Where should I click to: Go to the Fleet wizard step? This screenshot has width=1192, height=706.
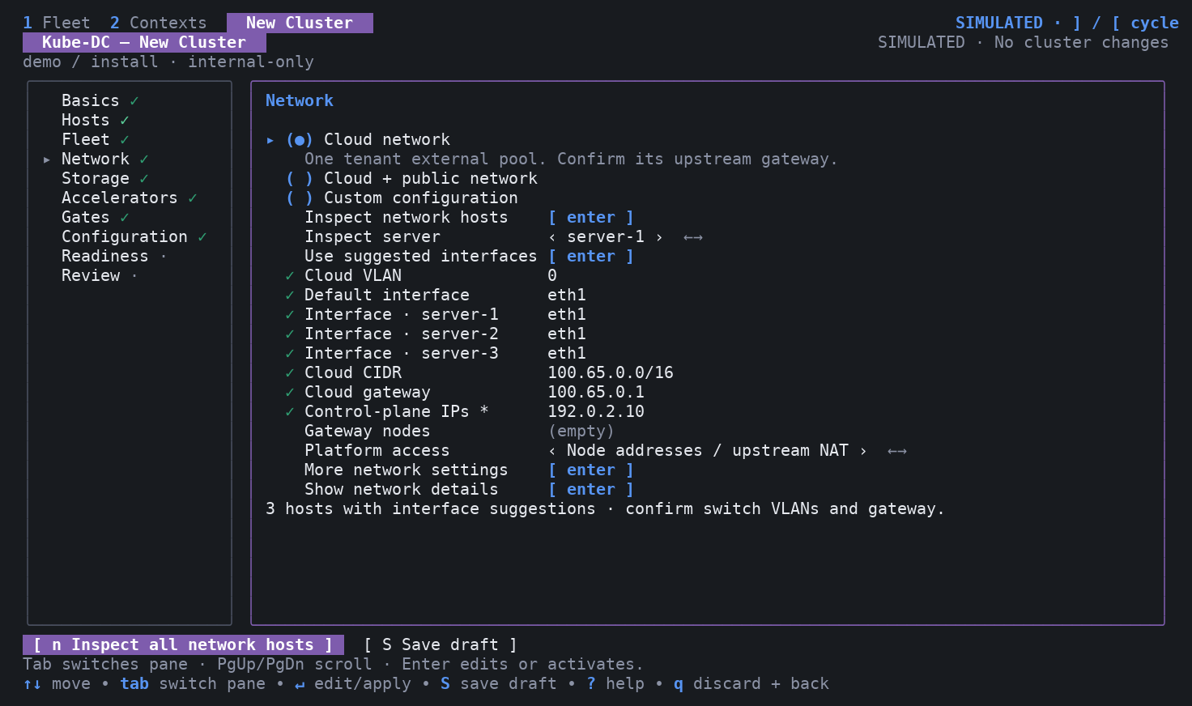coord(96,139)
